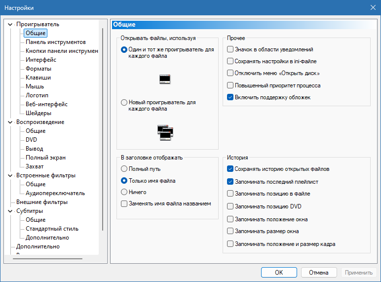The width and height of the screenshot is (381, 282).
Task: Check 'Отключить меню «Открыть диск»'
Action: click(x=230, y=73)
